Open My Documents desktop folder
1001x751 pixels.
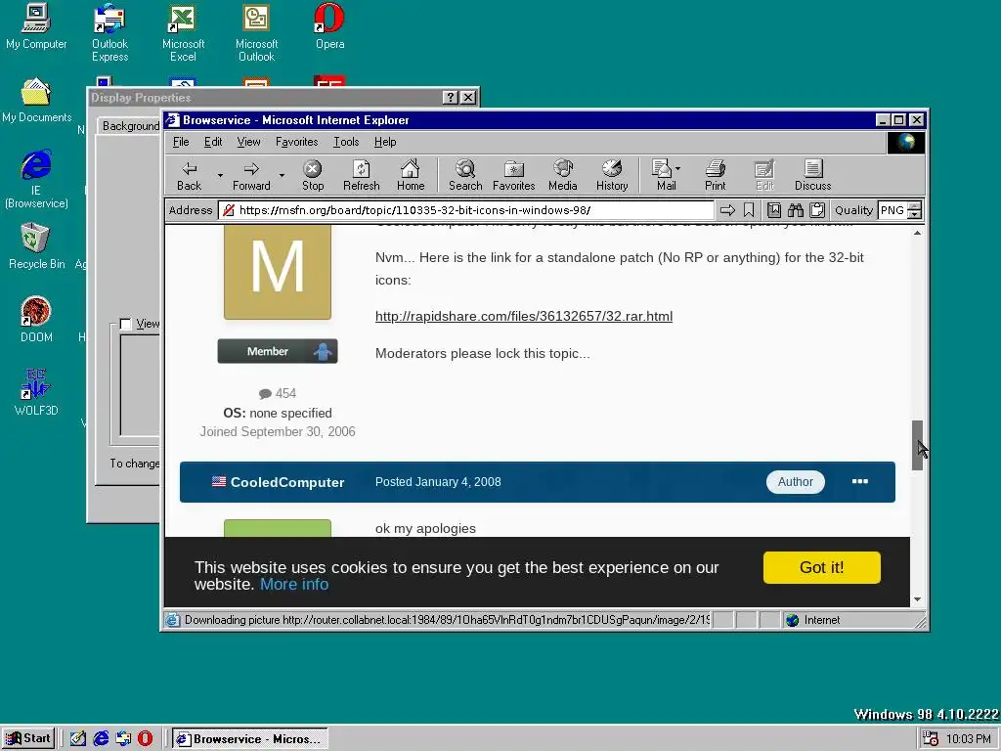[x=36, y=101]
